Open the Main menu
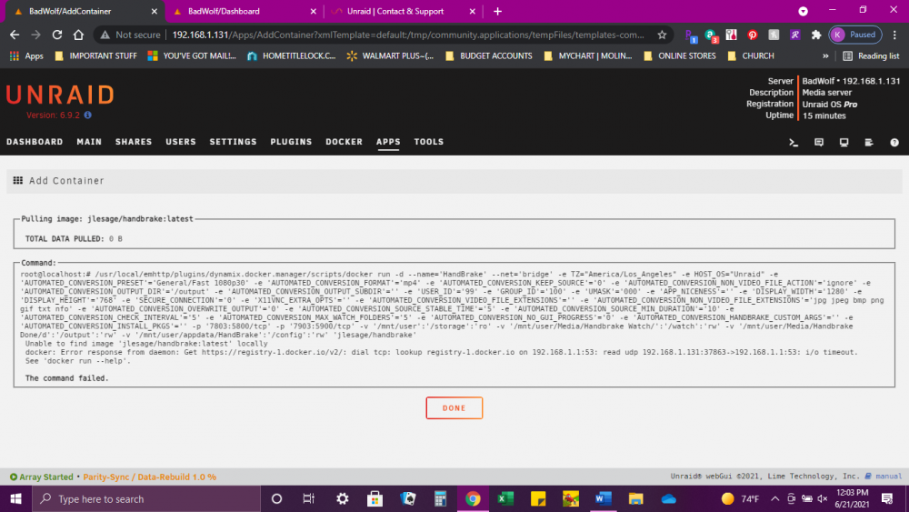 (89, 142)
